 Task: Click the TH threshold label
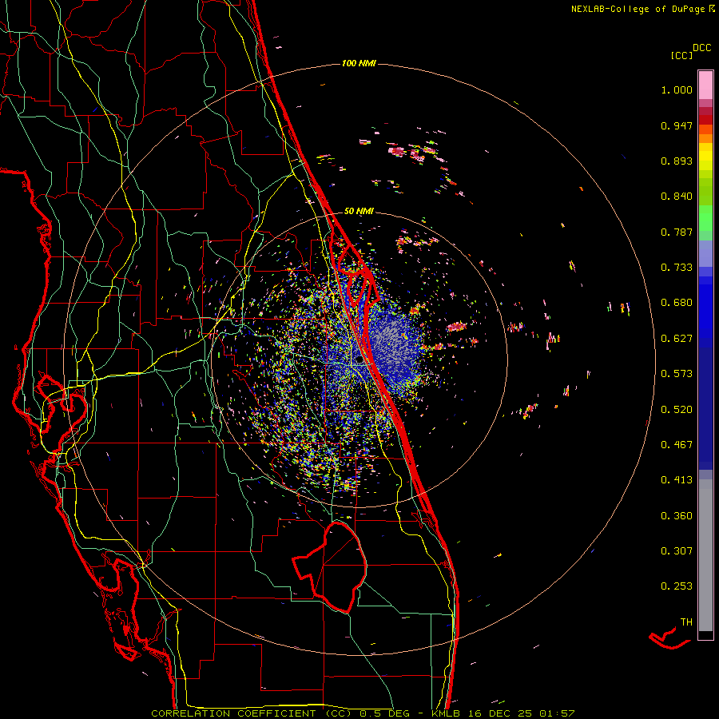click(686, 622)
